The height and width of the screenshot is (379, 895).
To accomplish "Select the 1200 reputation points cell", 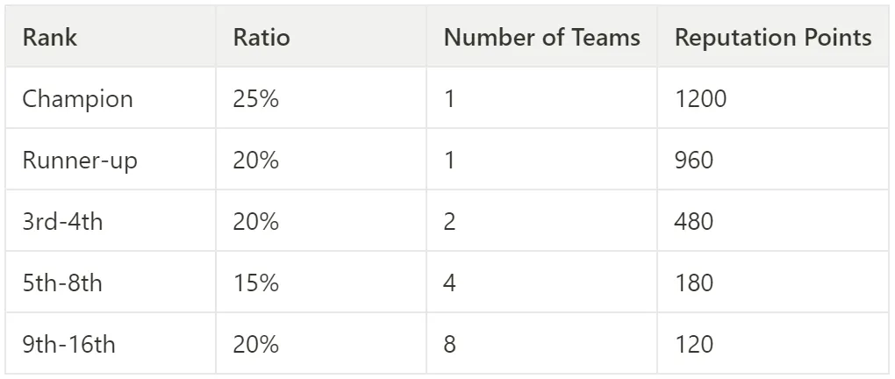I will click(773, 97).
